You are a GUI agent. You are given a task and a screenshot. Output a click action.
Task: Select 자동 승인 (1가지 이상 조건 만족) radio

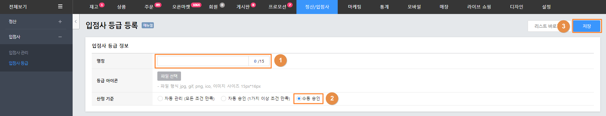pos(224,99)
